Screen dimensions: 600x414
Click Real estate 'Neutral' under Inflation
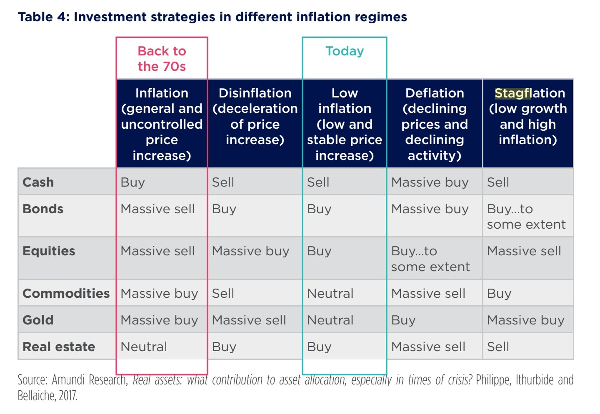144,347
